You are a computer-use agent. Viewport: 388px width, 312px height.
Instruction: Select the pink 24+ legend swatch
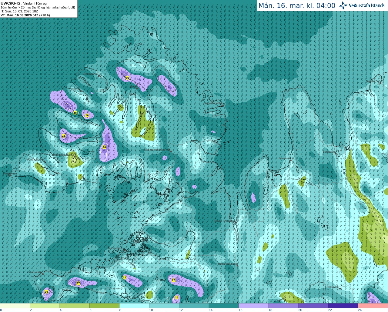tap(373, 306)
